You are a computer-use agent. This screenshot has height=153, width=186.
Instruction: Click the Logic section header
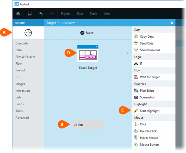click(x=154, y=57)
